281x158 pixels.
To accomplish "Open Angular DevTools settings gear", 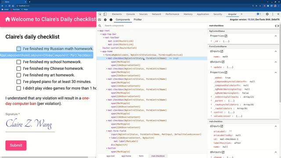I will click(105, 20).
